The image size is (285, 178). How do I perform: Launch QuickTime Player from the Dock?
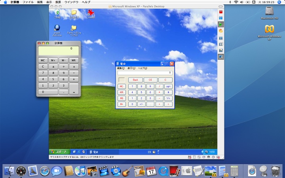click(163, 171)
